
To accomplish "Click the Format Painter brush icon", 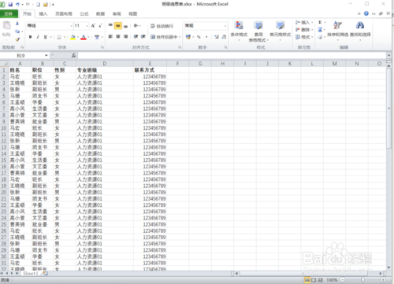I will (17, 39).
